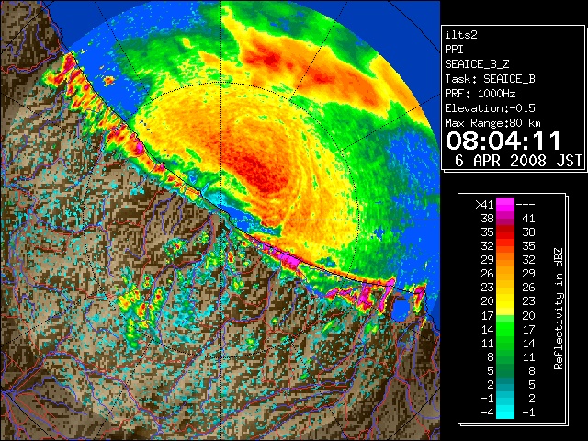Click the 'Max Range:80 km' line
Screen dimensions: 588x441
pyautogui.click(x=493, y=123)
